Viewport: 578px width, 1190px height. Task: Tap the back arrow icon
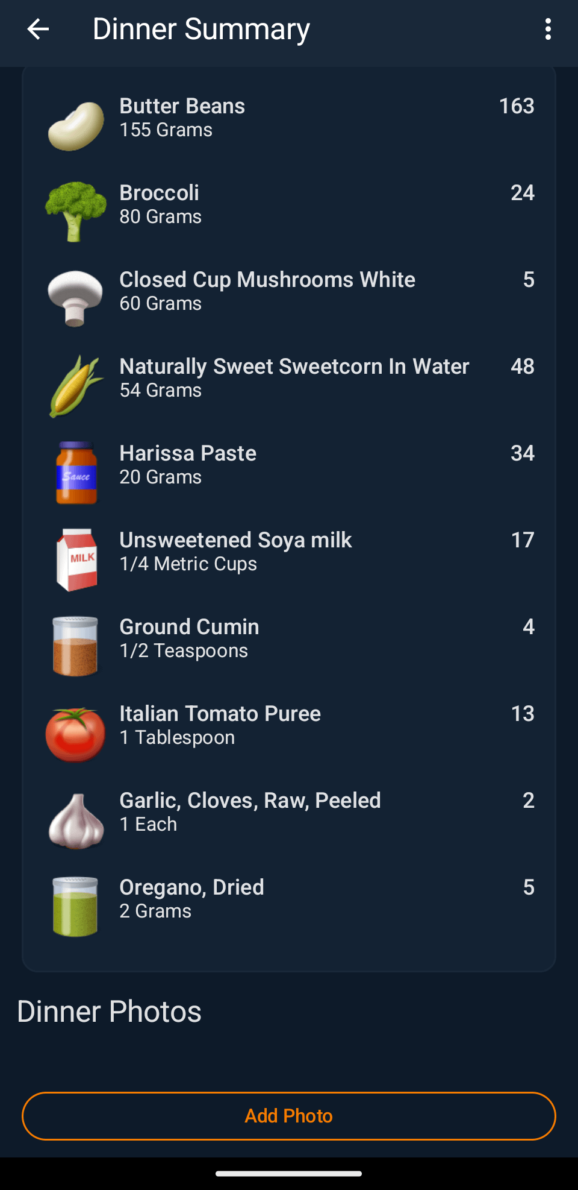click(38, 29)
